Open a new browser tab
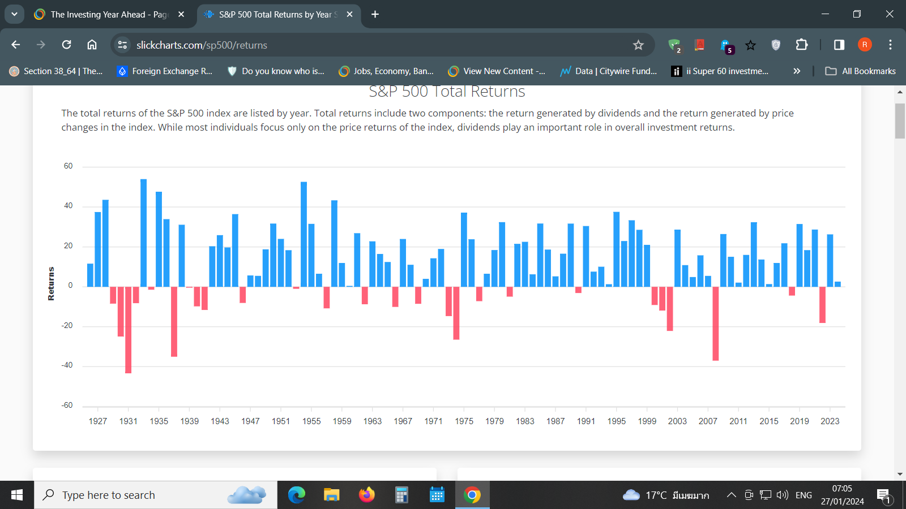The width and height of the screenshot is (906, 509). click(x=375, y=15)
